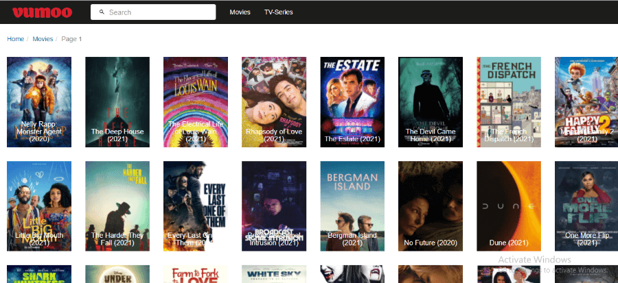Open One More Flip (2021) poster
Viewport: 618px width, 283px height.
click(586, 206)
